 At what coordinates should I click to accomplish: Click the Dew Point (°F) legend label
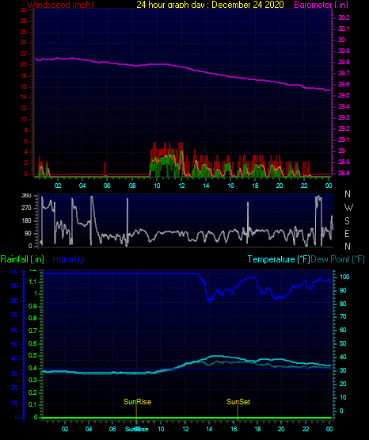click(x=337, y=259)
